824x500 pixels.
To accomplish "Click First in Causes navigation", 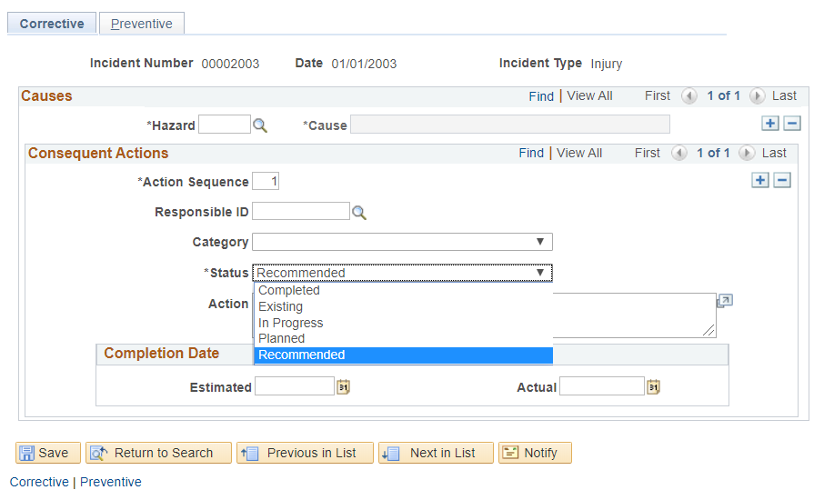I will [x=658, y=95].
